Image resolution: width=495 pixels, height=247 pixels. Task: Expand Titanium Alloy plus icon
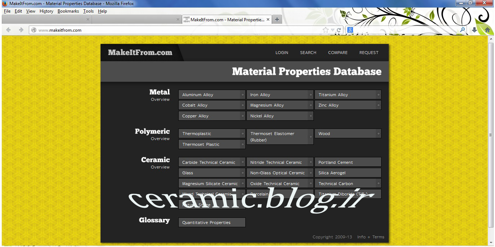tap(378, 95)
